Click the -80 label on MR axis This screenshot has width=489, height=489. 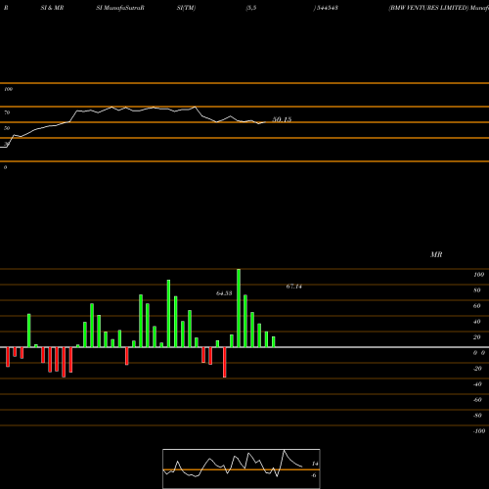[477, 416]
